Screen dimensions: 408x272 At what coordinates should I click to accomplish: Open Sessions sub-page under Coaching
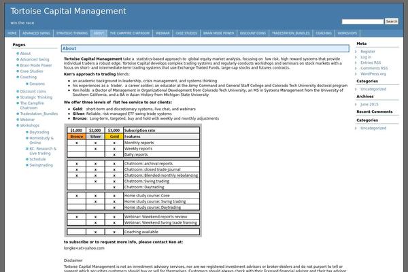(37, 84)
